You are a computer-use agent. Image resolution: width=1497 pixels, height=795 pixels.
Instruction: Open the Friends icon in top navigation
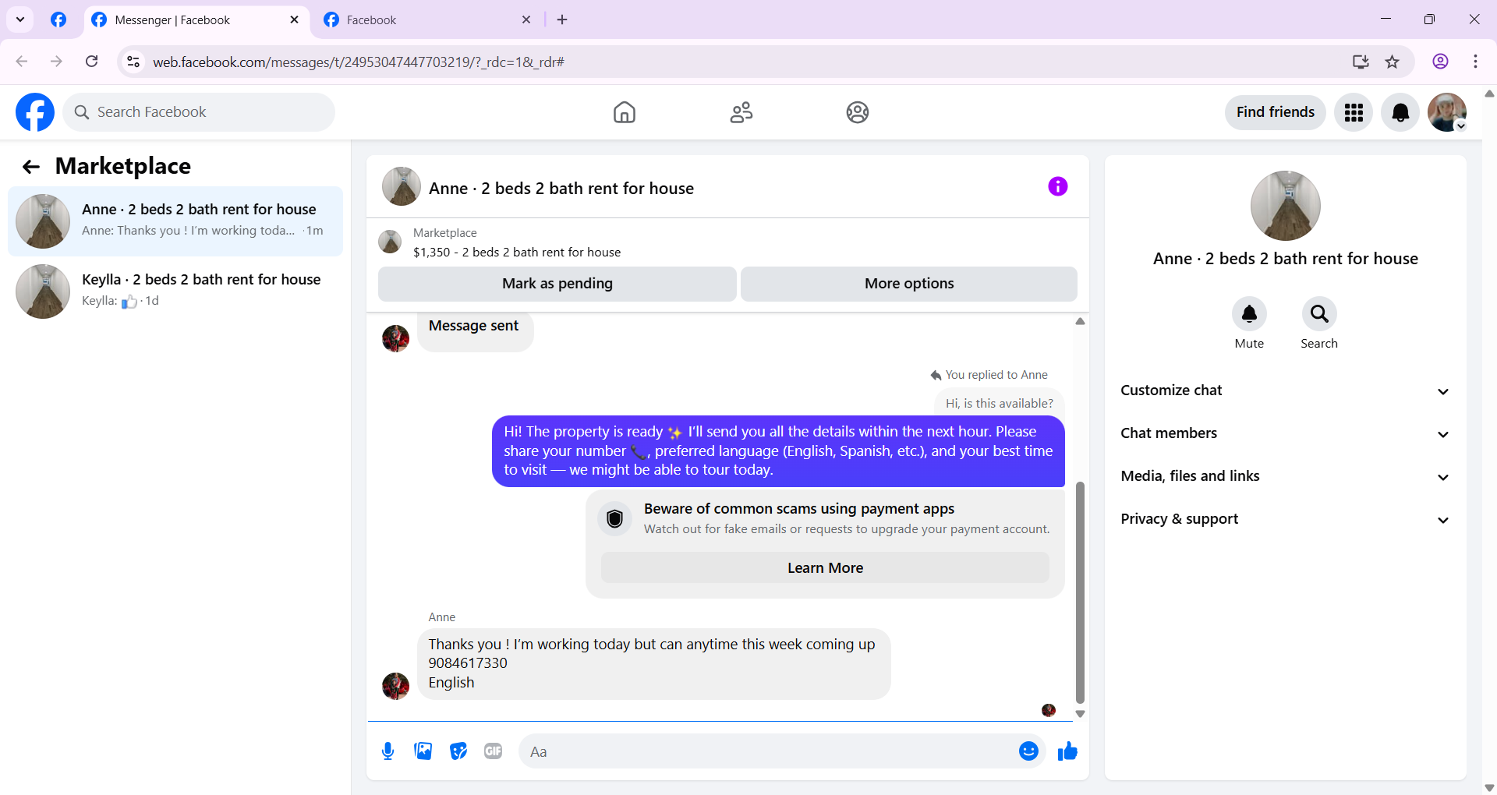[x=741, y=112]
